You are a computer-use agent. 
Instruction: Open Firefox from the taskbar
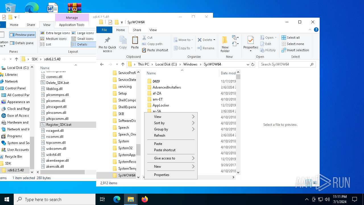pyautogui.click(x=145, y=199)
